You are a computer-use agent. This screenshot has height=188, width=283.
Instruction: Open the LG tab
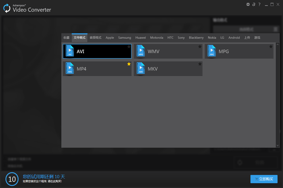pos(222,38)
